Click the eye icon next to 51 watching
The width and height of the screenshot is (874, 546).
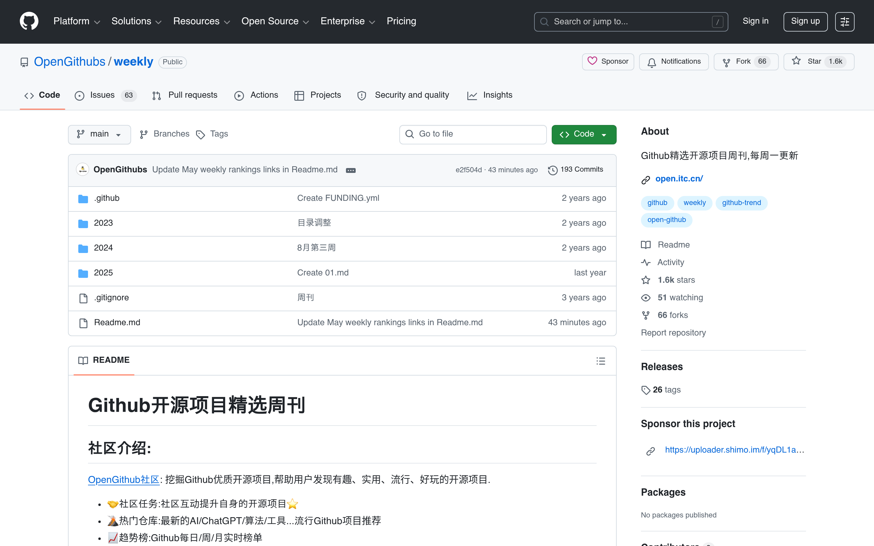646,298
